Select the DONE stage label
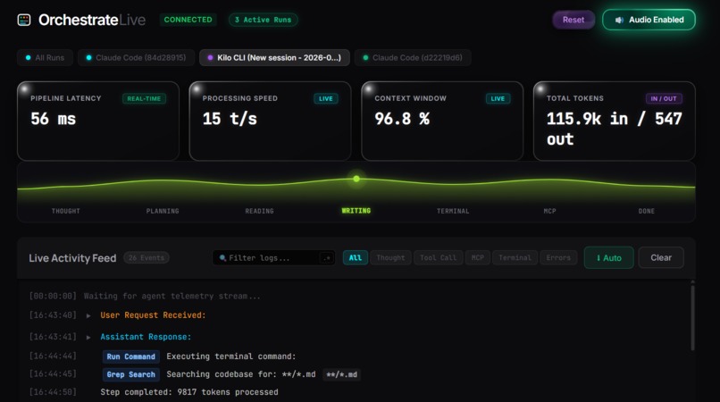This screenshot has width=720, height=402. (647, 211)
